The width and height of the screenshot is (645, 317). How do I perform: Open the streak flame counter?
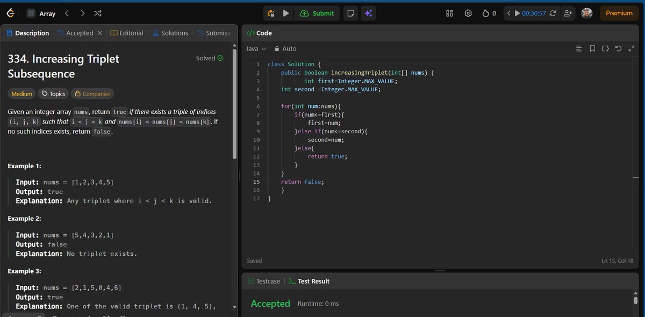pyautogui.click(x=489, y=13)
